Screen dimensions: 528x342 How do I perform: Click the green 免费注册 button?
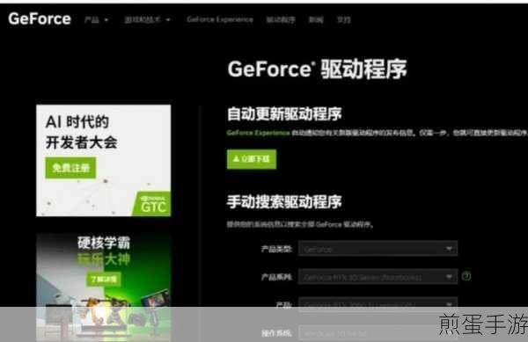70,167
